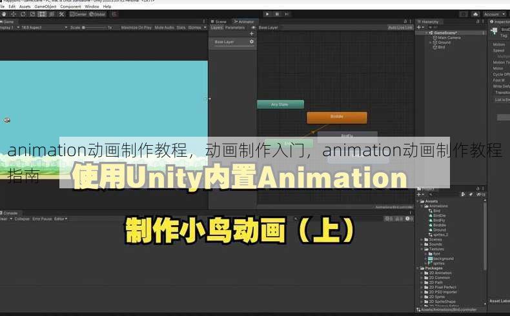
Task: Collapse the Animations folder
Action: click(x=422, y=206)
